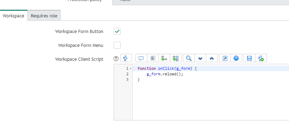Image resolution: width=289 pixels, height=126 pixels.
Task: Start a search with the magnifier icon
Action: (189, 58)
